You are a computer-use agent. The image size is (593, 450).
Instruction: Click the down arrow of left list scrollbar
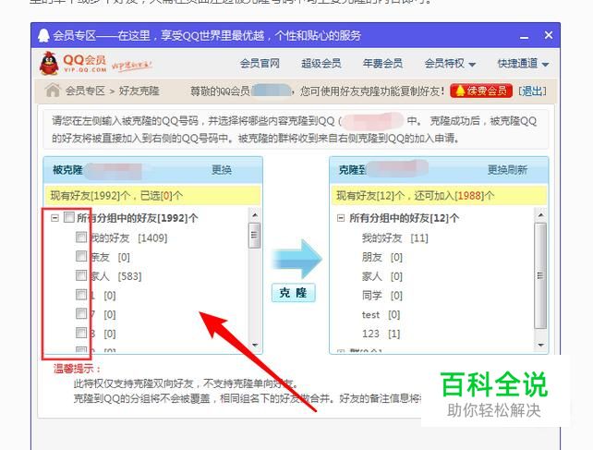pyautogui.click(x=255, y=345)
